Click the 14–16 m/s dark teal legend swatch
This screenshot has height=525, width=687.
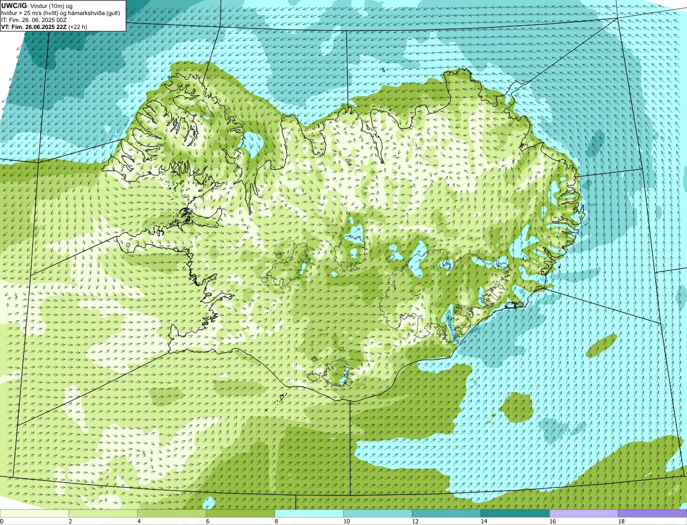(515, 514)
